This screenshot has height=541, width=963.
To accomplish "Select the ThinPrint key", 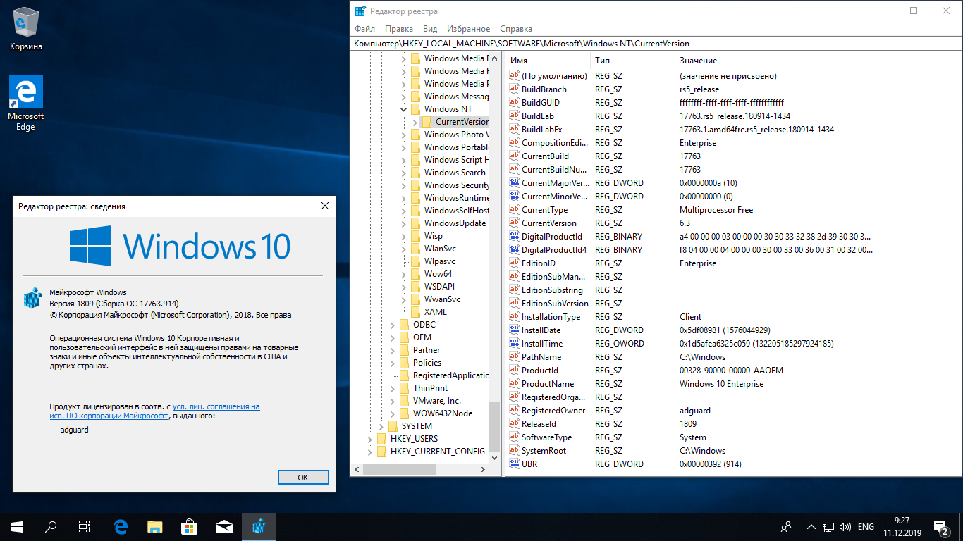I will [x=430, y=388].
